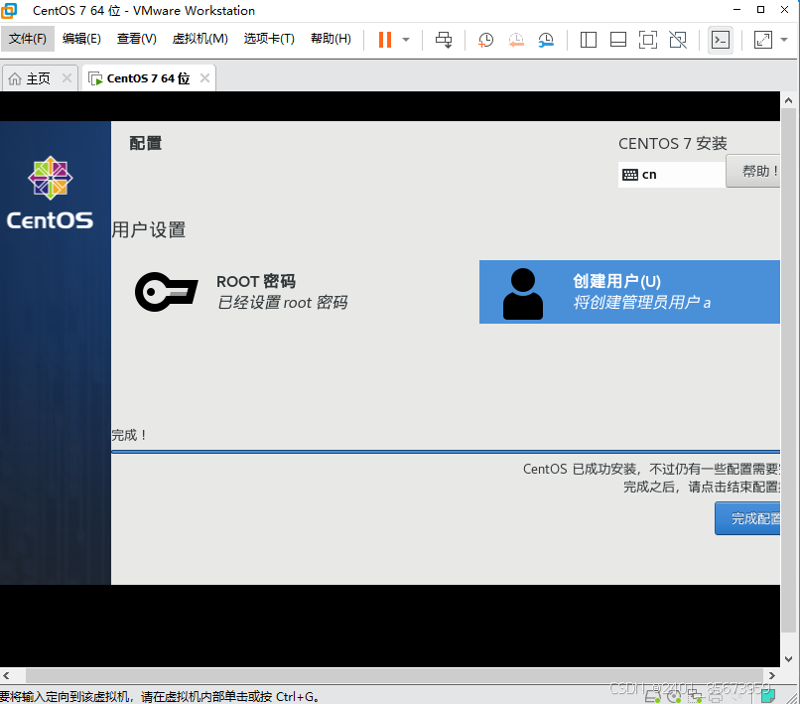Open the 选项卡(T) menu
This screenshot has height=704, width=800.
269,39
